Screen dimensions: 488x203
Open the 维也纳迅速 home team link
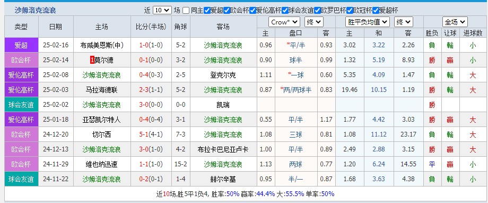click(102, 164)
